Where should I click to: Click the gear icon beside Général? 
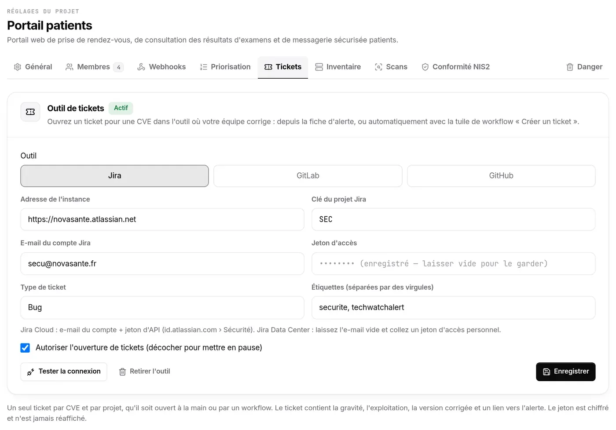[x=18, y=67]
